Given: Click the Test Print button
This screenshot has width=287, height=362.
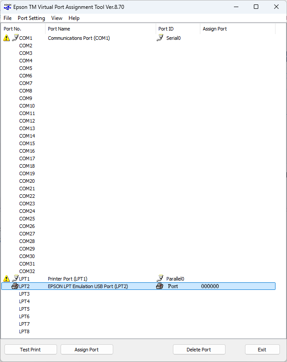Looking at the screenshot, I should 31,350.
